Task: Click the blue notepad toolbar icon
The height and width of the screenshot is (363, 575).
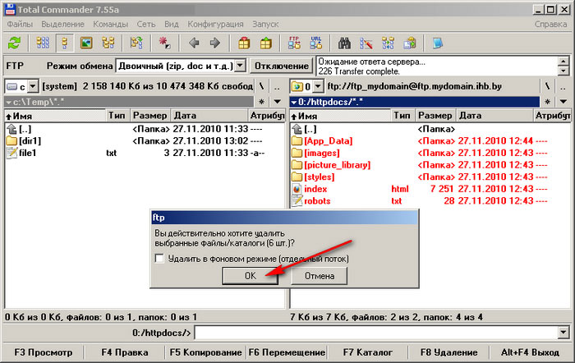Action: point(438,44)
